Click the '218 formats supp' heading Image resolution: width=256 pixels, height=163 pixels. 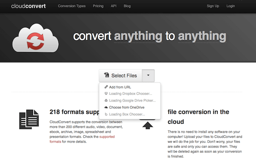click(74, 112)
